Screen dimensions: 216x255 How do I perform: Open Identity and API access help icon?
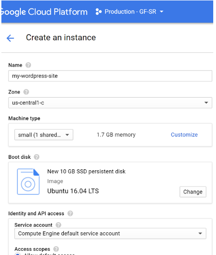[70, 213]
